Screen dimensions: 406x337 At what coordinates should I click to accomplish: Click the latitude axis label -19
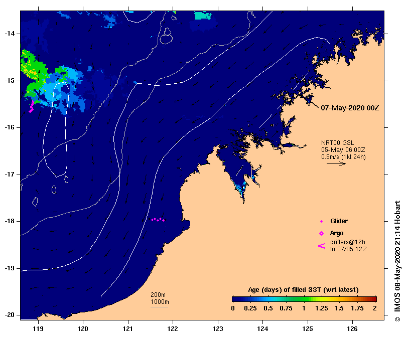click(x=10, y=268)
